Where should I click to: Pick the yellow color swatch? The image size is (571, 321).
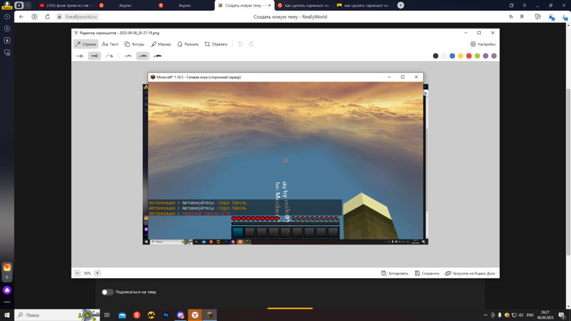(x=461, y=56)
